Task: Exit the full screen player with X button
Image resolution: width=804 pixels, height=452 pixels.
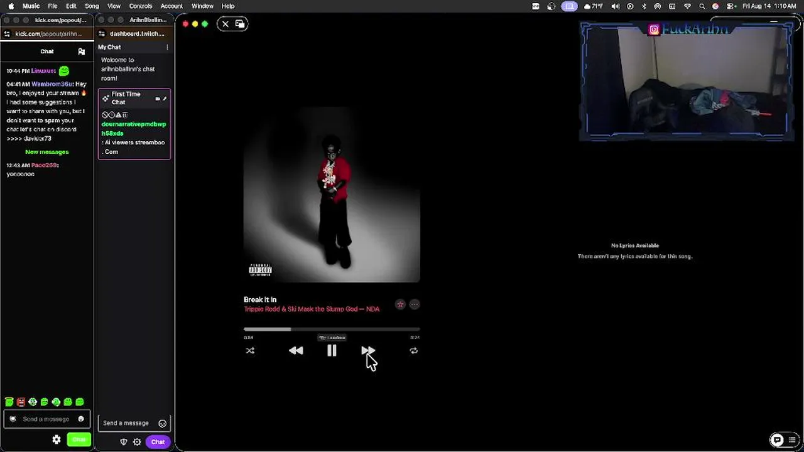Action: pos(225,24)
